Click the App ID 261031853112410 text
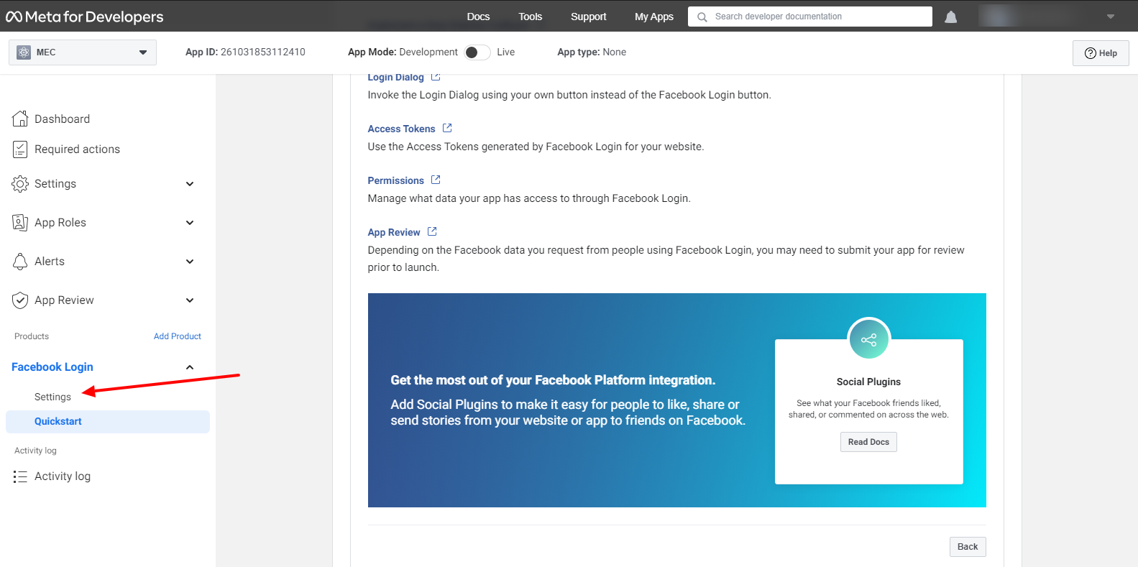 click(x=245, y=52)
